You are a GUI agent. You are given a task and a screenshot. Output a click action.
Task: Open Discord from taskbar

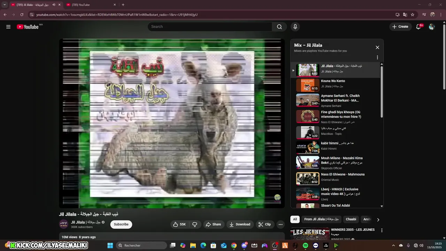[244, 245]
